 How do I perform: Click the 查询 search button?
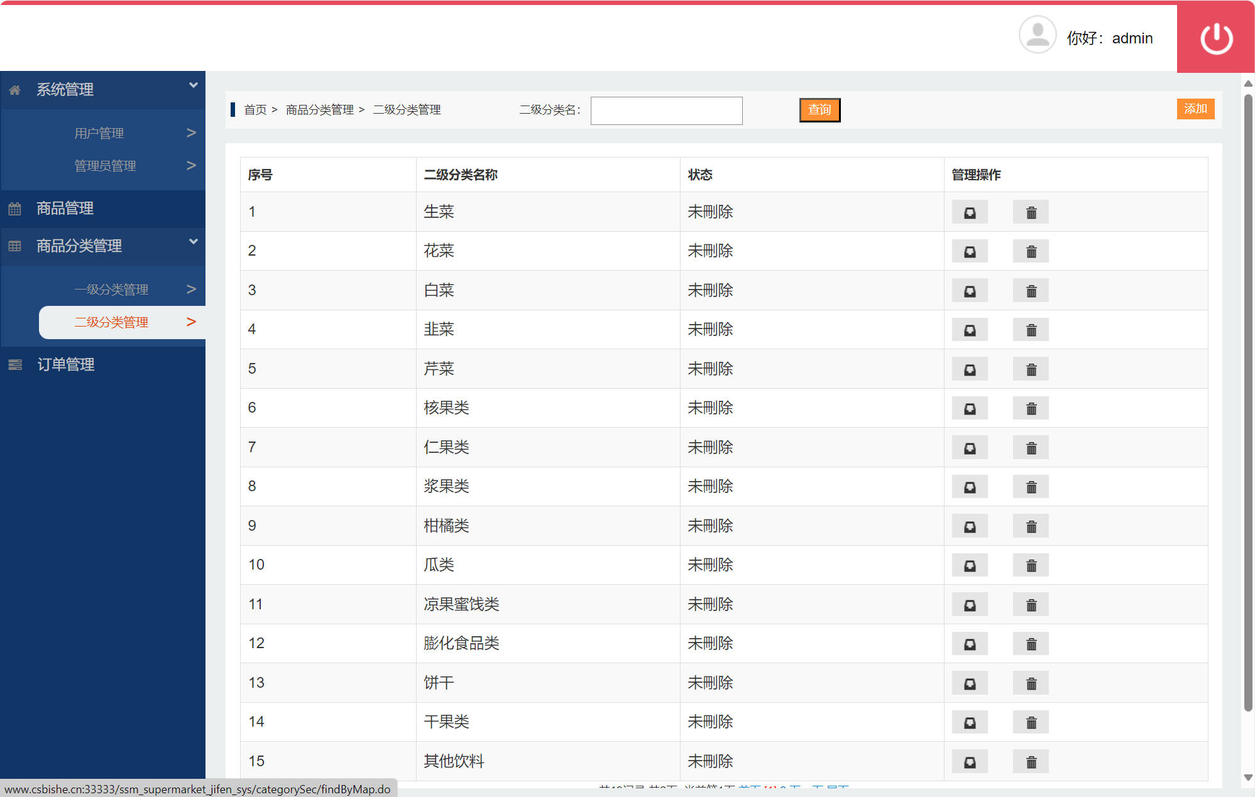[819, 109]
